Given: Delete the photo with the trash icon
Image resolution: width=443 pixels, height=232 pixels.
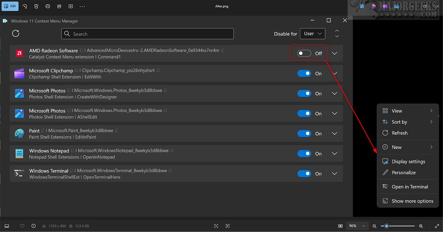Looking at the screenshot, I should pyautogui.click(x=36, y=6).
